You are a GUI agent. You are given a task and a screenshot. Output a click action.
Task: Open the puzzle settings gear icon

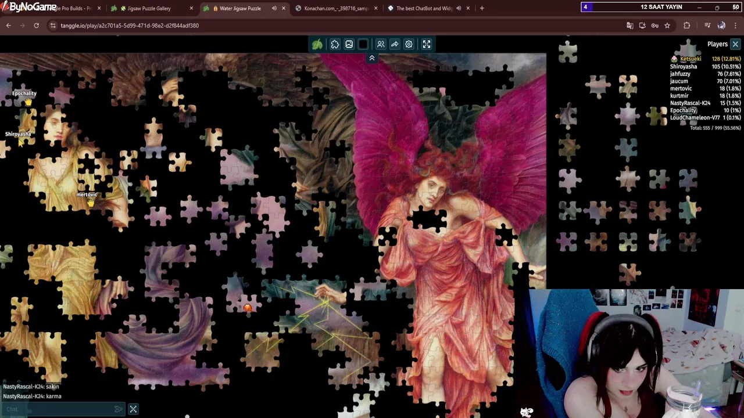409,44
